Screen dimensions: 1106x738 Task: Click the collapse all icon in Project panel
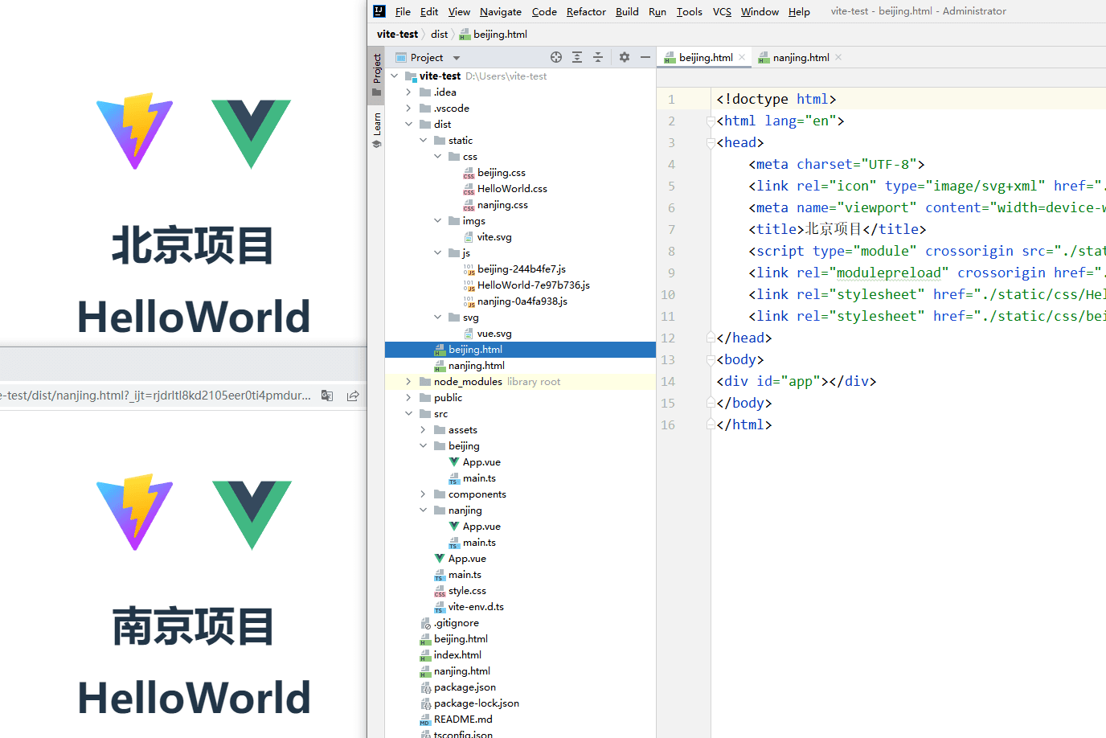598,57
